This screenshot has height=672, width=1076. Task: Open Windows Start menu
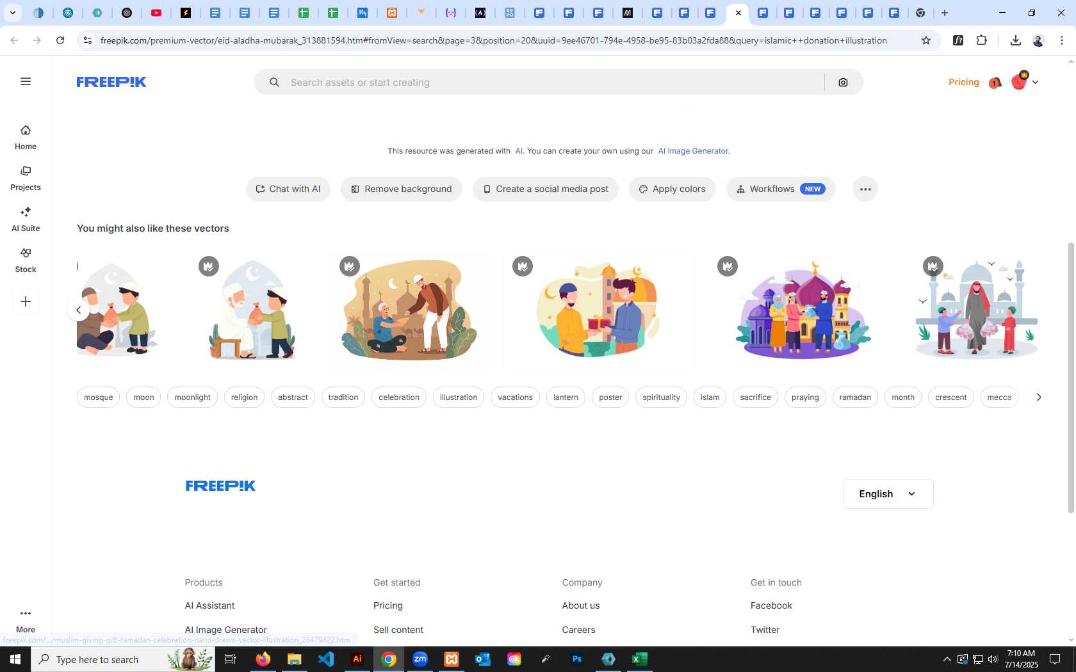pos(15,659)
